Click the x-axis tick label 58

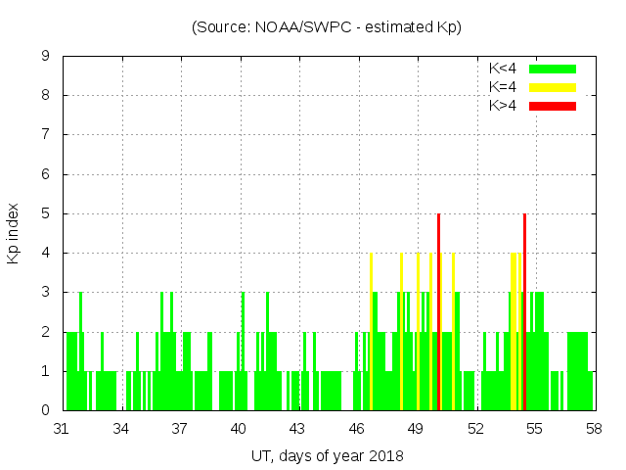click(593, 428)
